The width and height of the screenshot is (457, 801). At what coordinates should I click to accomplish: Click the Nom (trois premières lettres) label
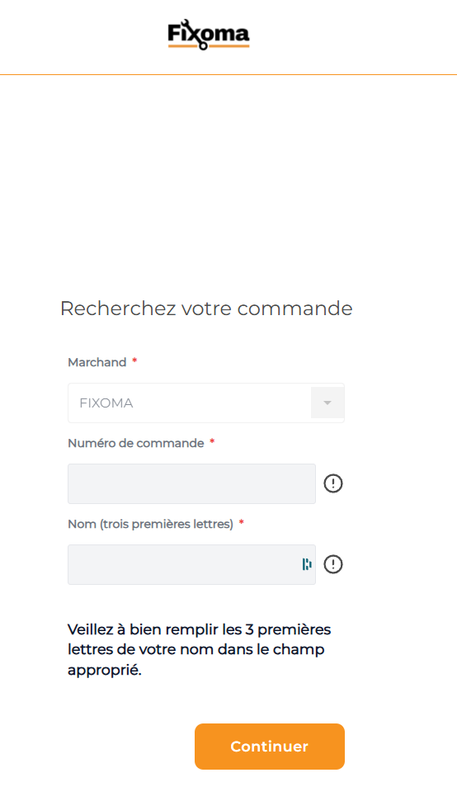(151, 524)
